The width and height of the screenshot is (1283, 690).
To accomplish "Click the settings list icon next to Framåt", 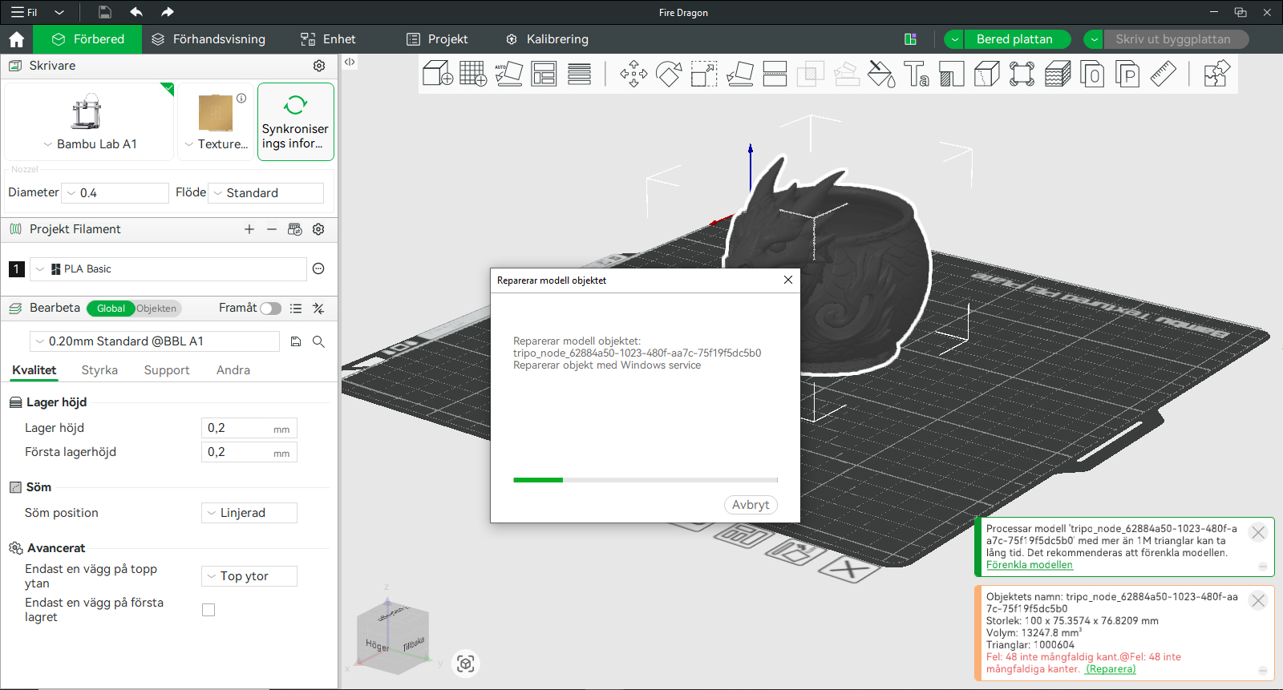I will click(296, 309).
